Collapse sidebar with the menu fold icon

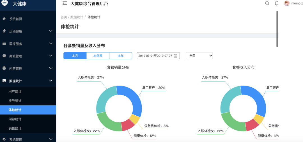65,3
